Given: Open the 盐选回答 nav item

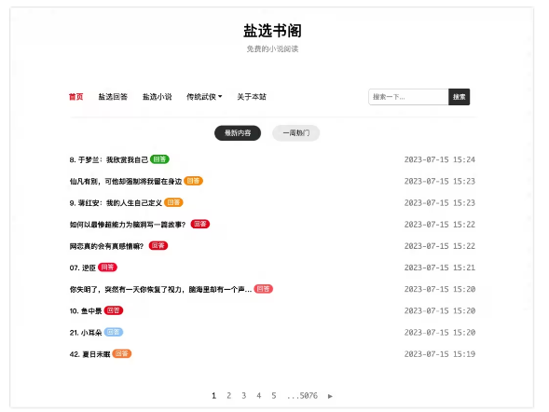Looking at the screenshot, I should tap(113, 97).
